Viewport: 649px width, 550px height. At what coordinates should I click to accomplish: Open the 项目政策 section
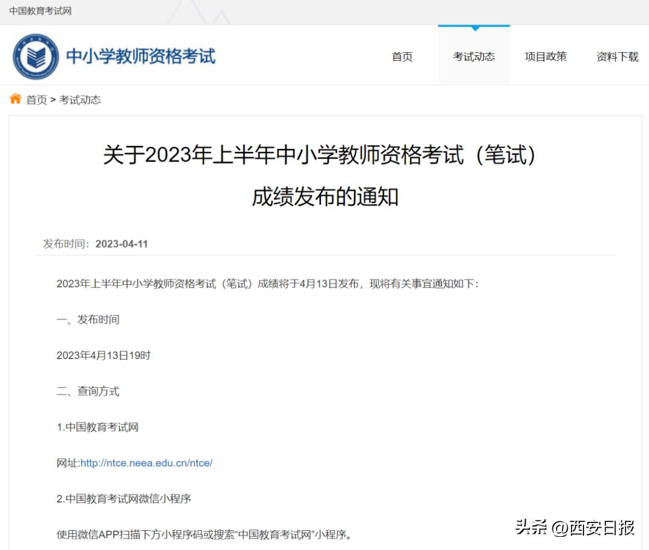[545, 56]
